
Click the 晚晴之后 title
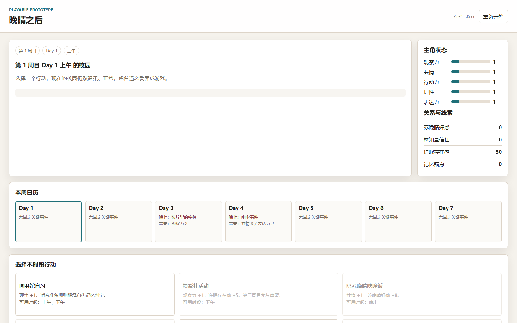(26, 20)
